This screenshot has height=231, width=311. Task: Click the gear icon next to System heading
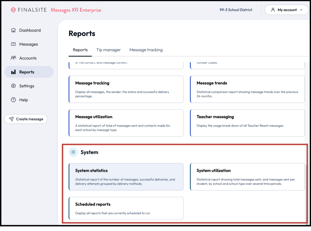coord(73,152)
